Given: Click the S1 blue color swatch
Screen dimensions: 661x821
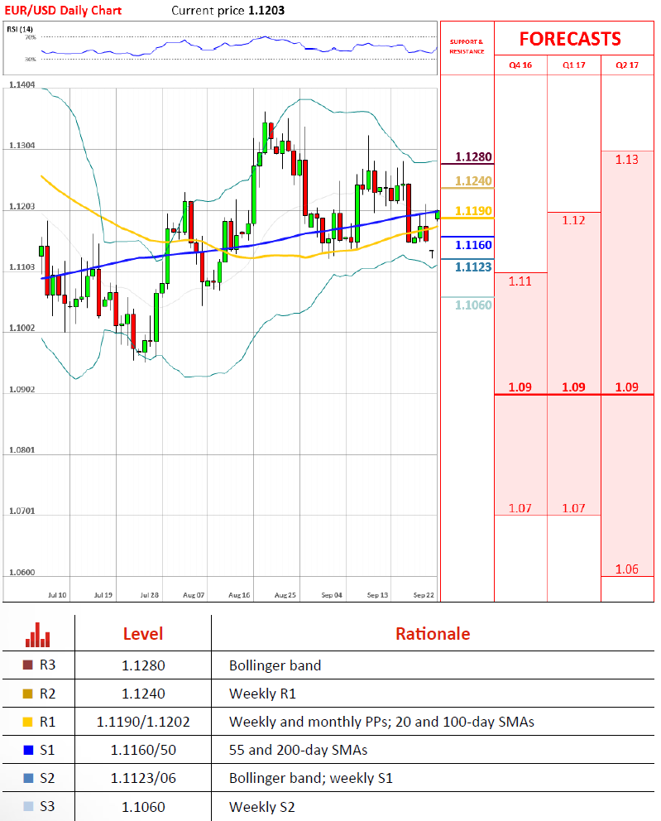Looking at the screenshot, I should pos(28,750).
